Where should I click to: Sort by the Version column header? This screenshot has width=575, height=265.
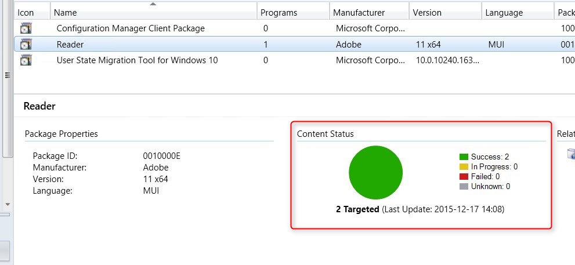(445, 12)
